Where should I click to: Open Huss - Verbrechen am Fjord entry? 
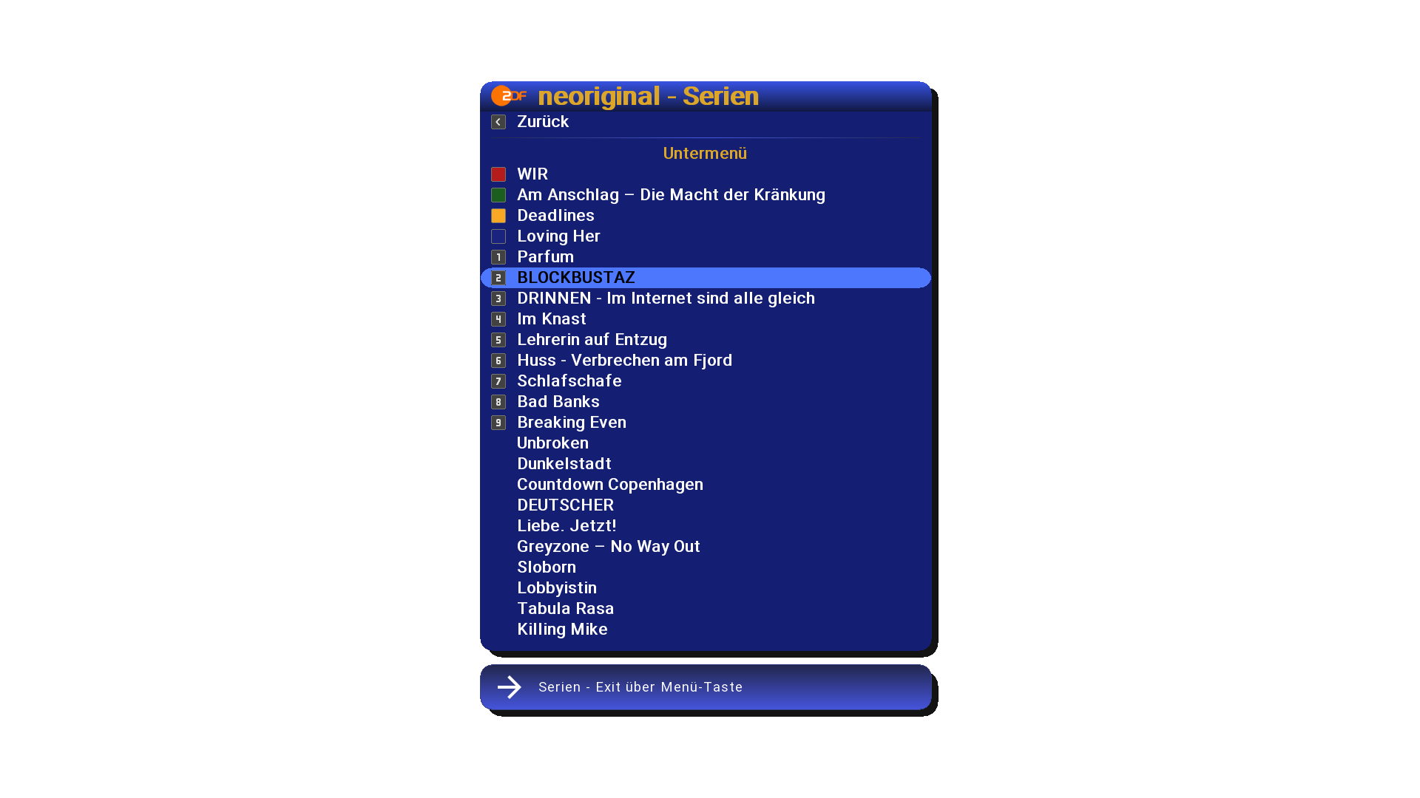[x=706, y=361]
